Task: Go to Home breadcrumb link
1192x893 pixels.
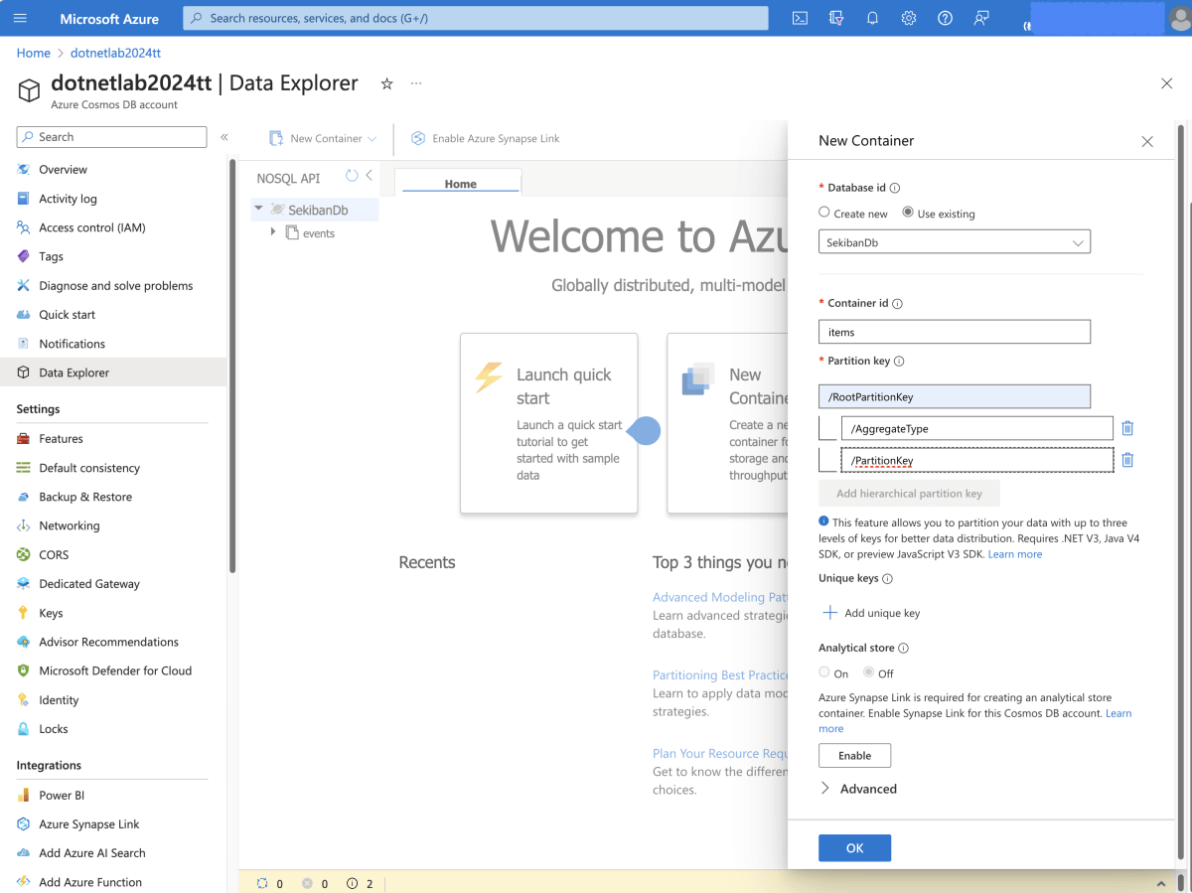Action: pyautogui.click(x=34, y=53)
